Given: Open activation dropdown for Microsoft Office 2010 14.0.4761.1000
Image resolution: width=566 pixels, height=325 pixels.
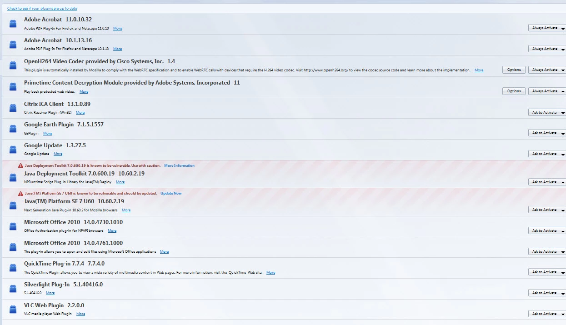Looking at the screenshot, I should [547, 251].
